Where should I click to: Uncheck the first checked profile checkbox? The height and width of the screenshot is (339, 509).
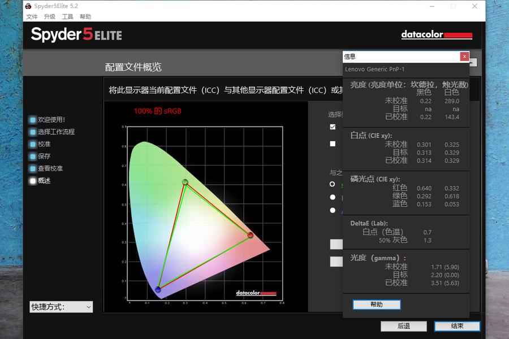pos(333,127)
